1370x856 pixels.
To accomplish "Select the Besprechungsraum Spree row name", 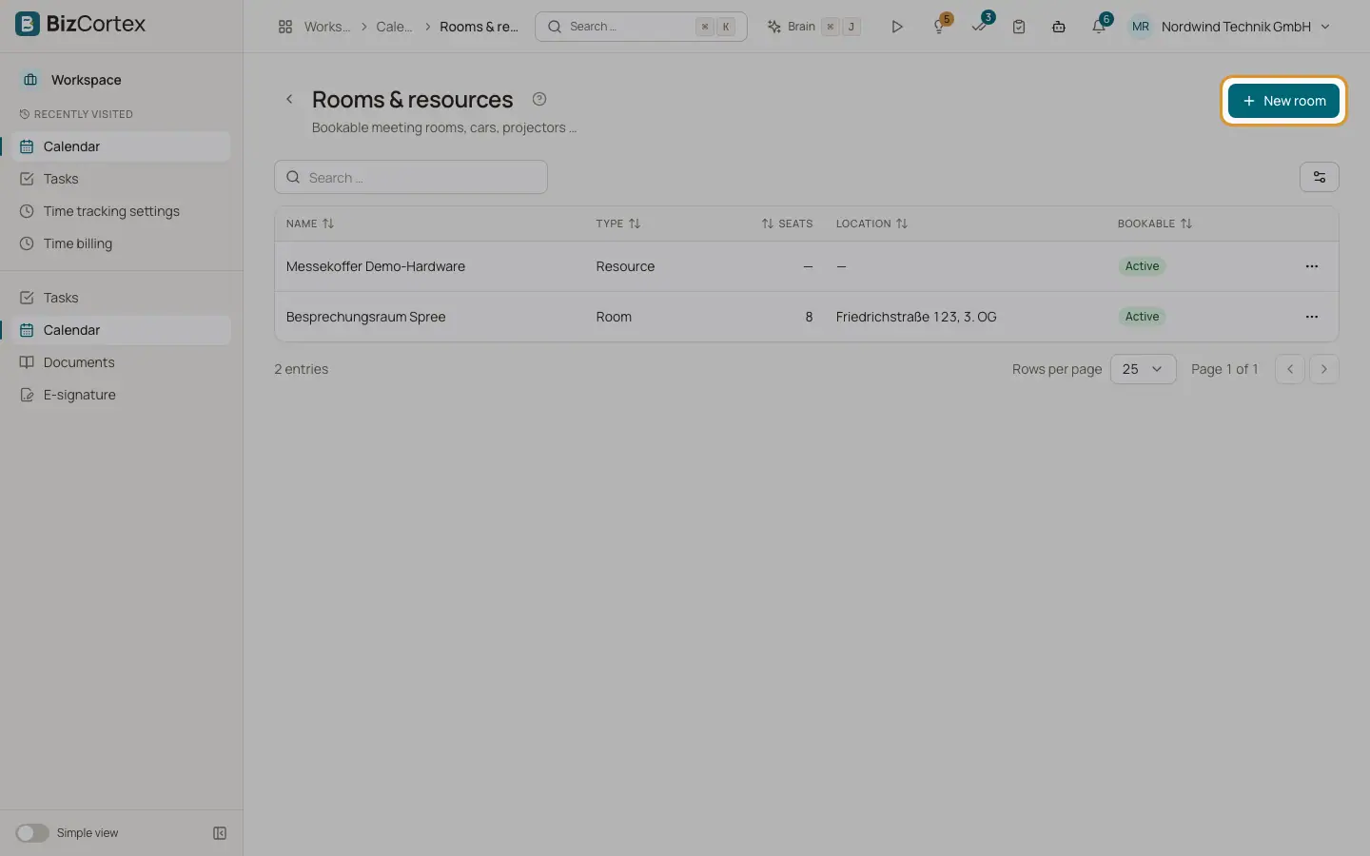I will [366, 317].
